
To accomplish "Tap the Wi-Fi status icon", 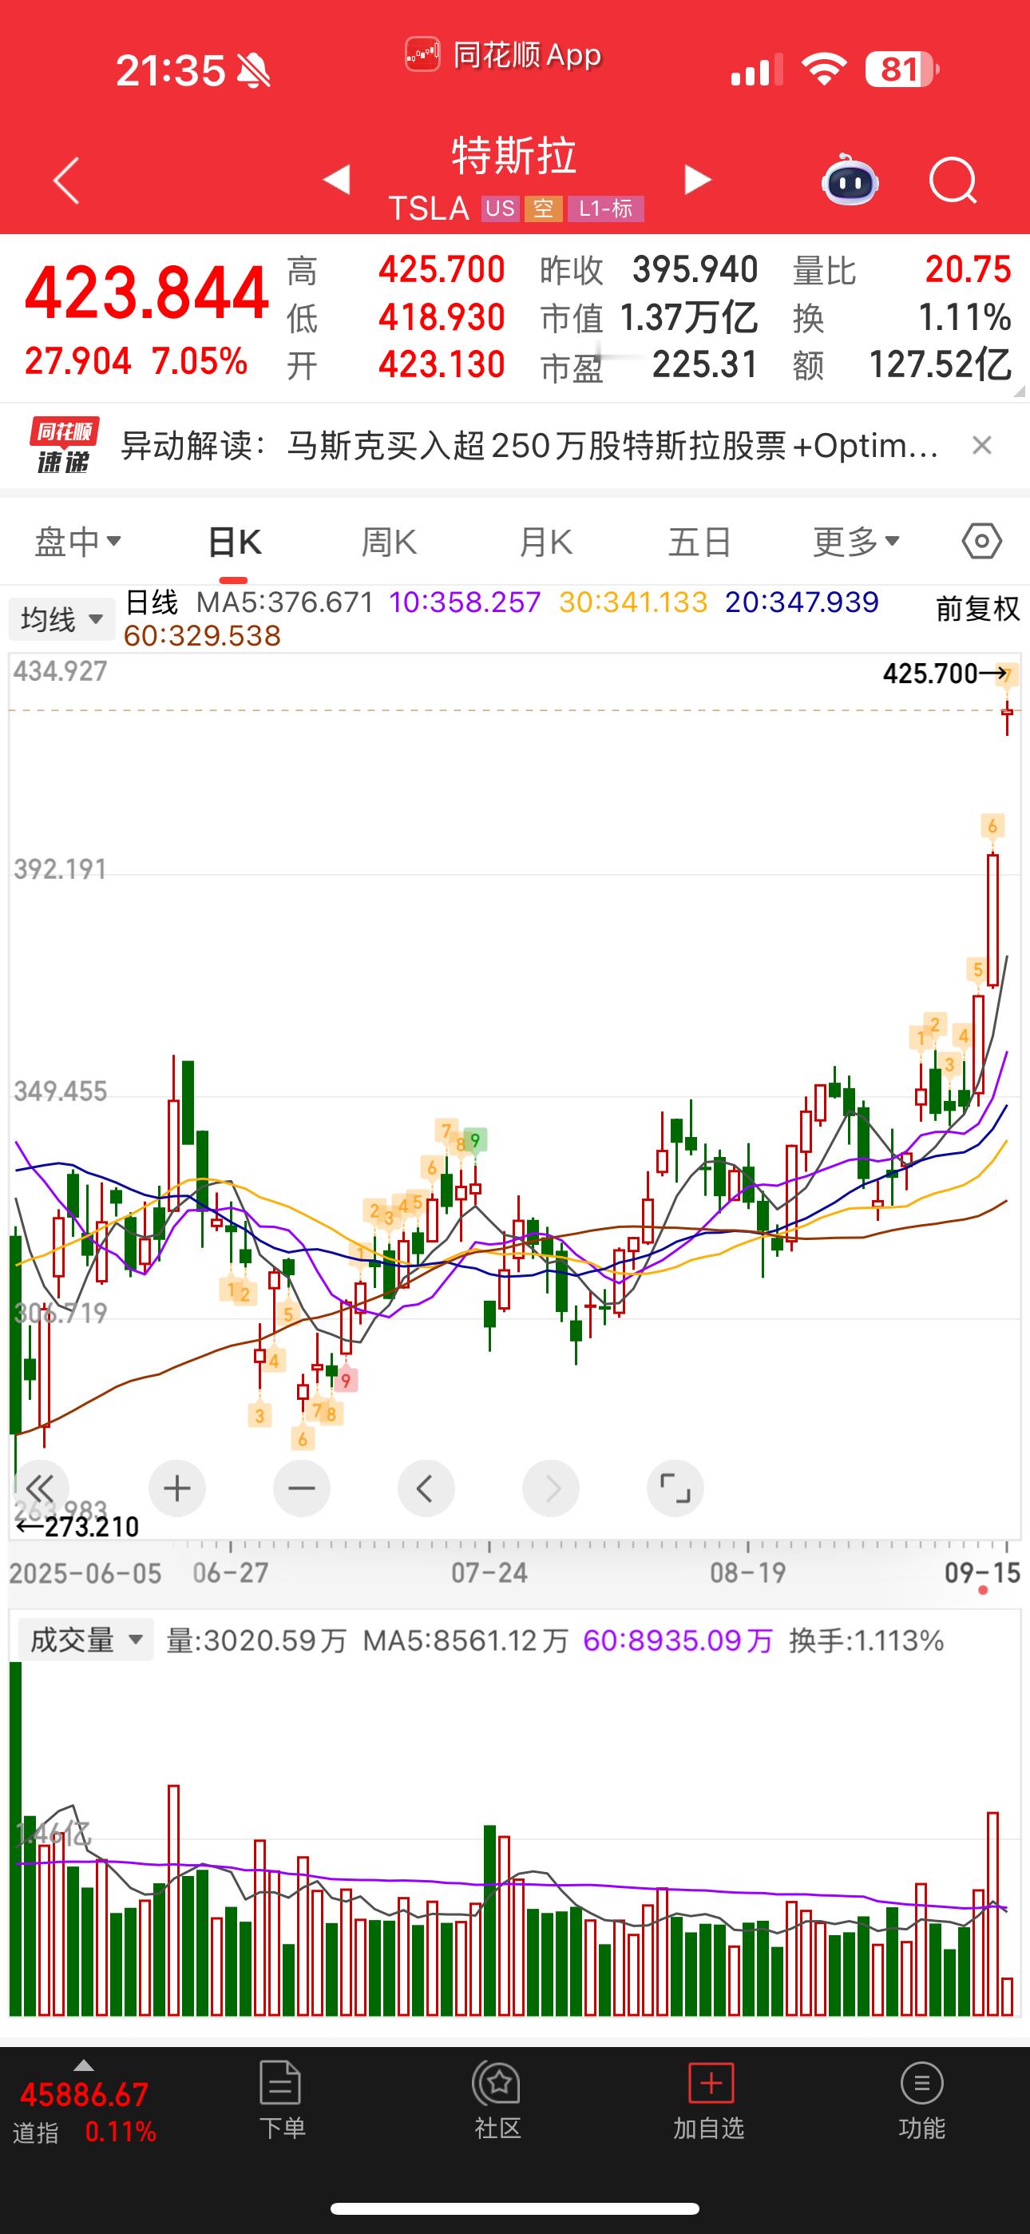I will tap(824, 70).
